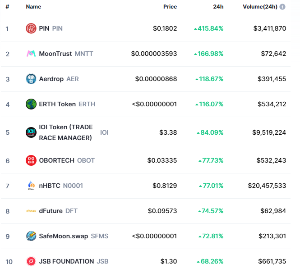Screen dimensions: 300x273
Task: Click the IOI Token black logo
Action: tap(31, 132)
